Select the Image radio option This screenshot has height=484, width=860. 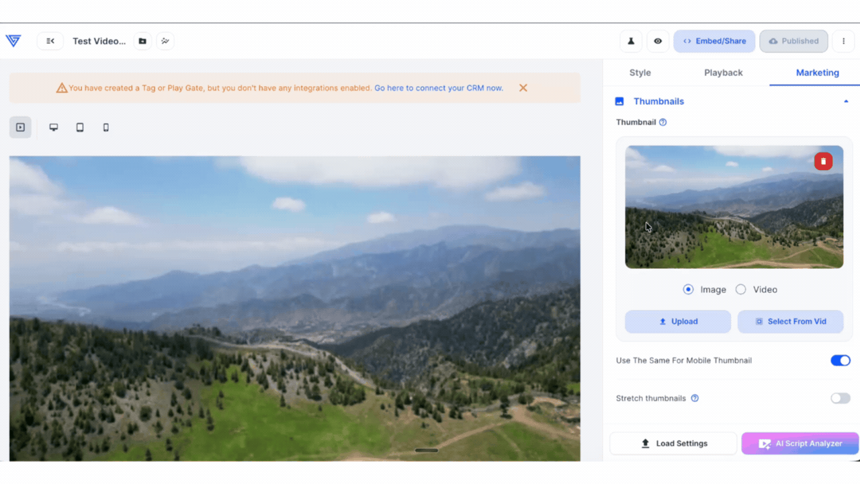click(688, 290)
